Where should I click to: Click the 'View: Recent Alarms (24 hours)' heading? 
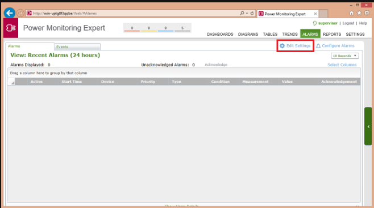click(55, 55)
